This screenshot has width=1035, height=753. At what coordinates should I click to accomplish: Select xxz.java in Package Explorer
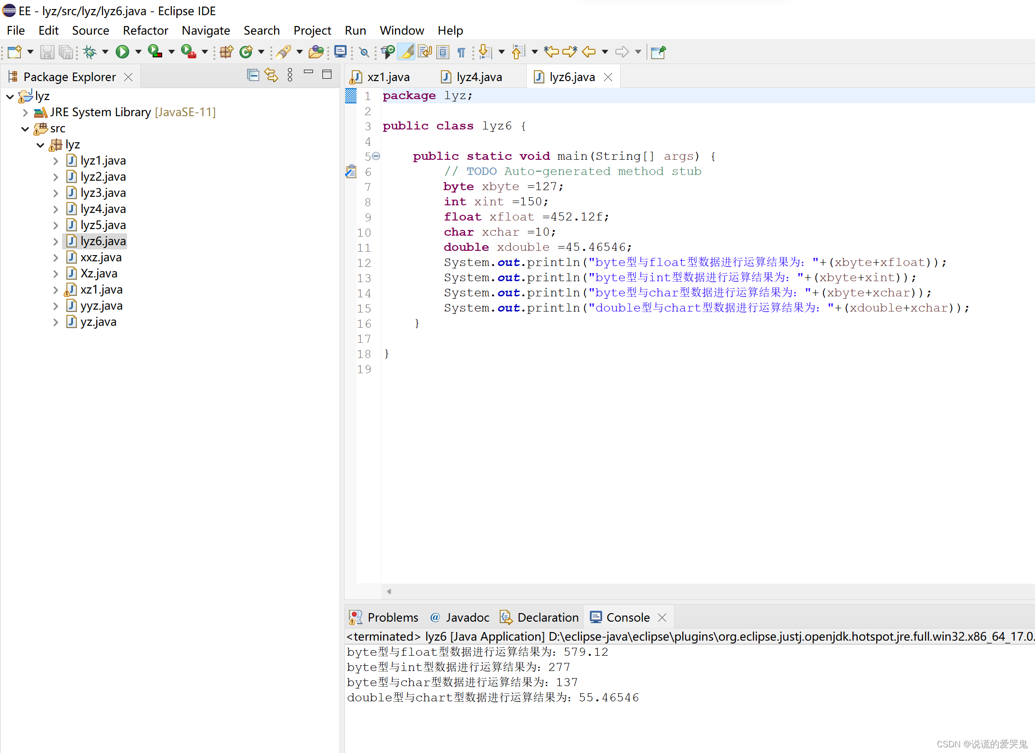[101, 257]
